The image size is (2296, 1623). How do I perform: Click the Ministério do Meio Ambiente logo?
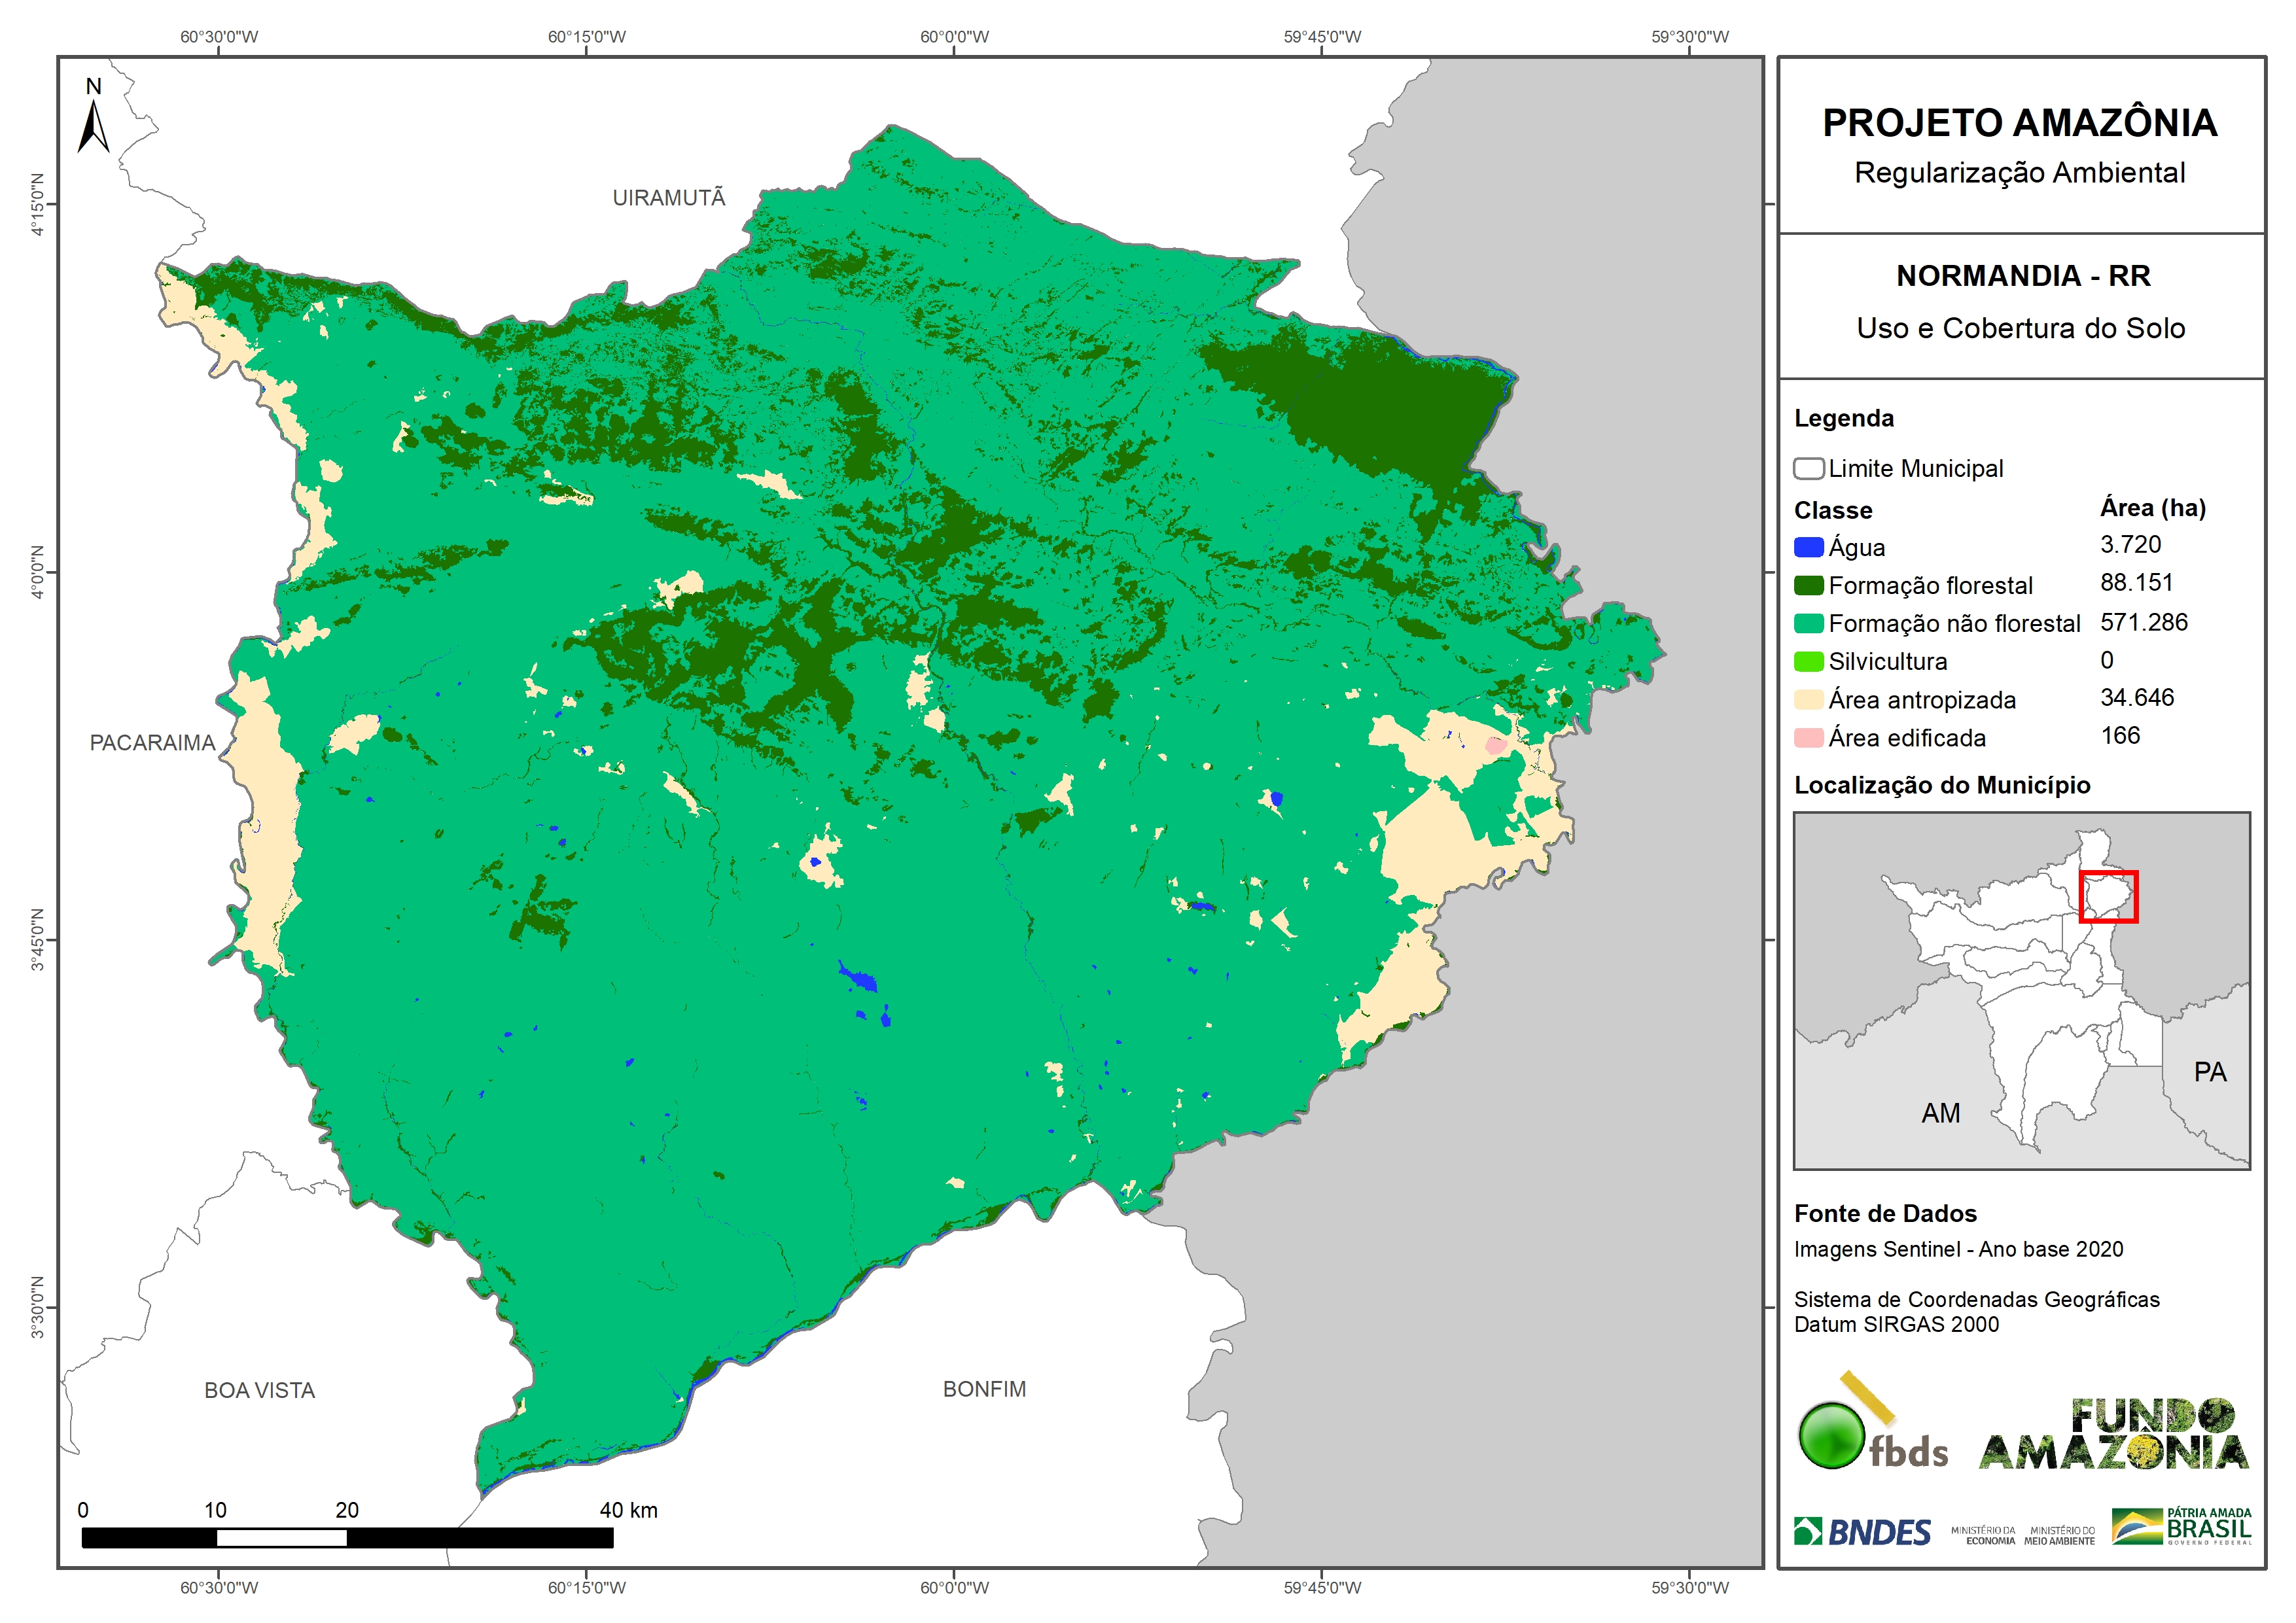2059,1535
